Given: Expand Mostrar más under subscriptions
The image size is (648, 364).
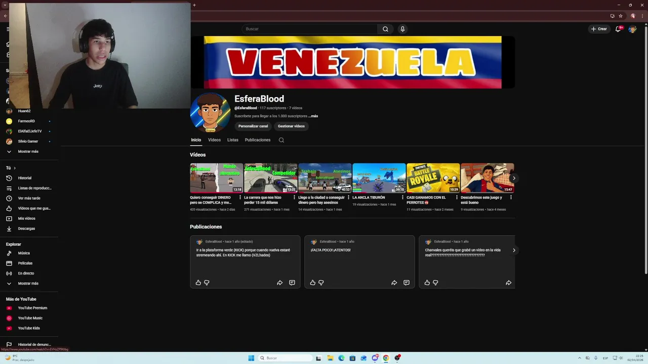Looking at the screenshot, I should click(29, 151).
